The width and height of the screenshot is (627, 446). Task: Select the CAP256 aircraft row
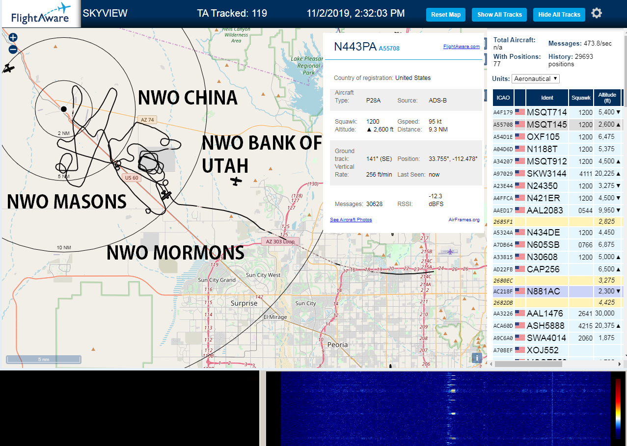(x=558, y=269)
